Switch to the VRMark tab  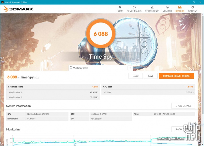pos(167,9)
